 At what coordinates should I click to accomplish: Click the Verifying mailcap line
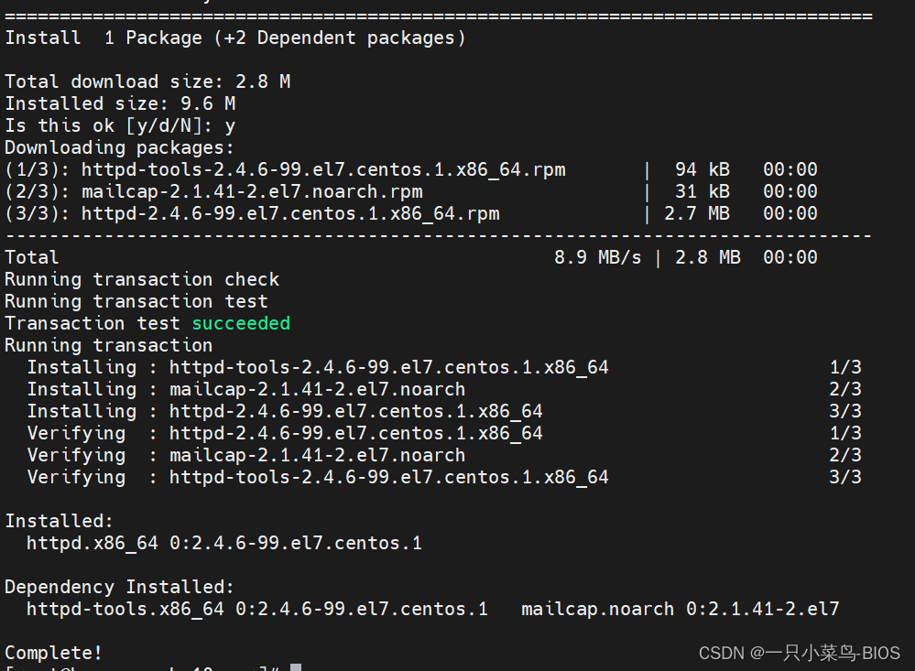(x=444, y=455)
